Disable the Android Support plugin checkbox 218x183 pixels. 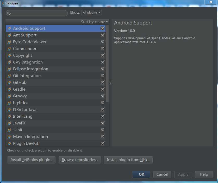coord(103,28)
